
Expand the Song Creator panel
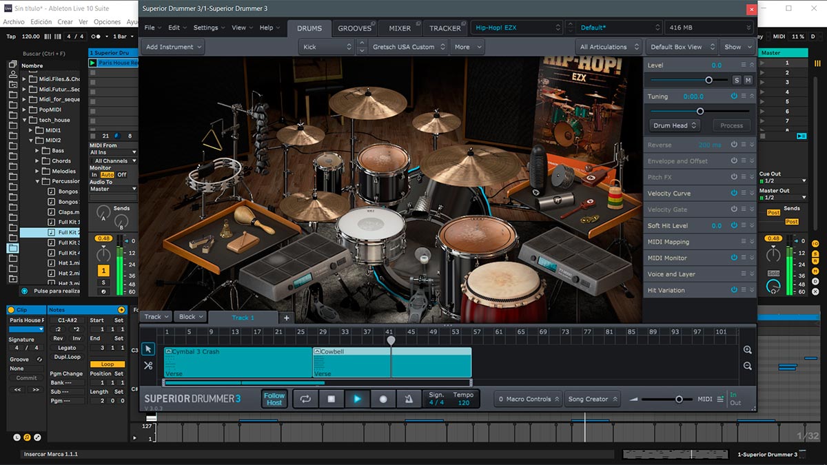[592, 399]
